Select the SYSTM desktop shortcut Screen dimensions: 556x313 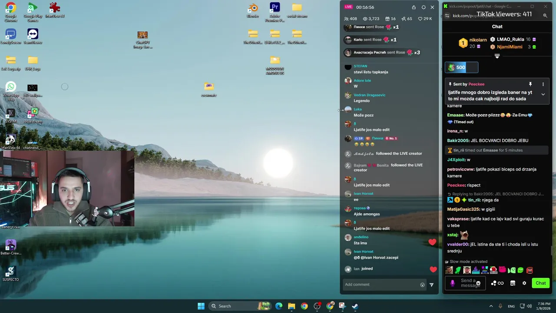pyautogui.click(x=11, y=116)
